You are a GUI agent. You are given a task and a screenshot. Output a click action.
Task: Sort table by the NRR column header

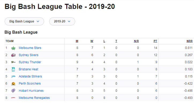[x=189, y=41]
